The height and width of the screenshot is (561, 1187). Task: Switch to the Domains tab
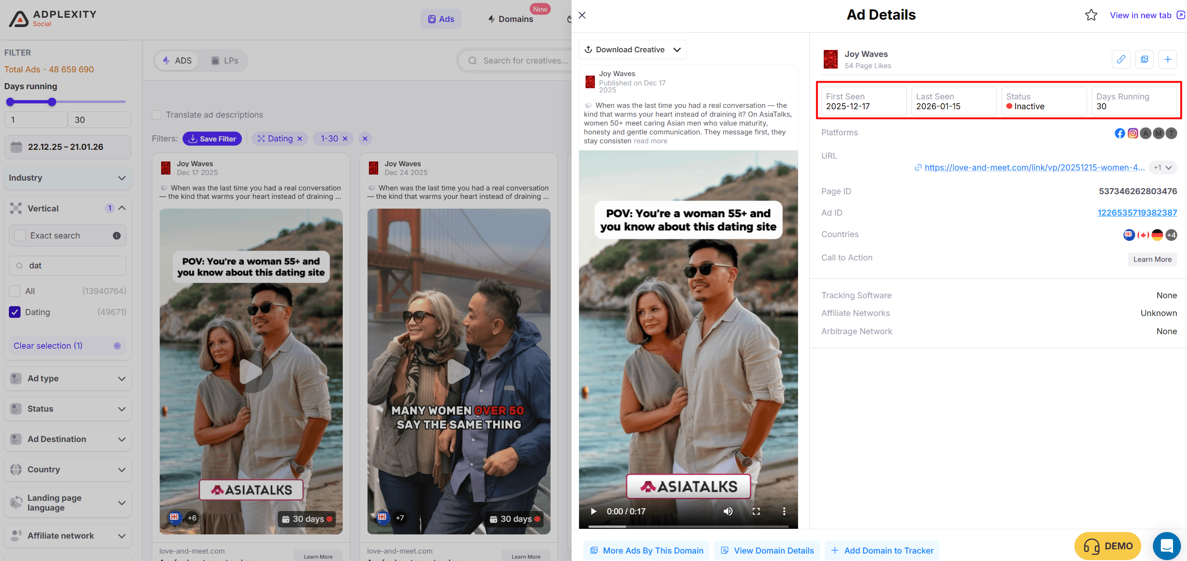coord(511,19)
